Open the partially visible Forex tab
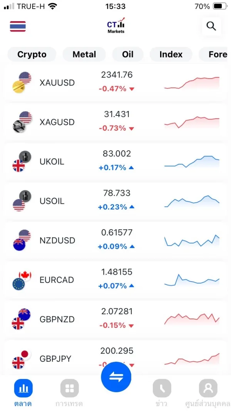 click(218, 54)
